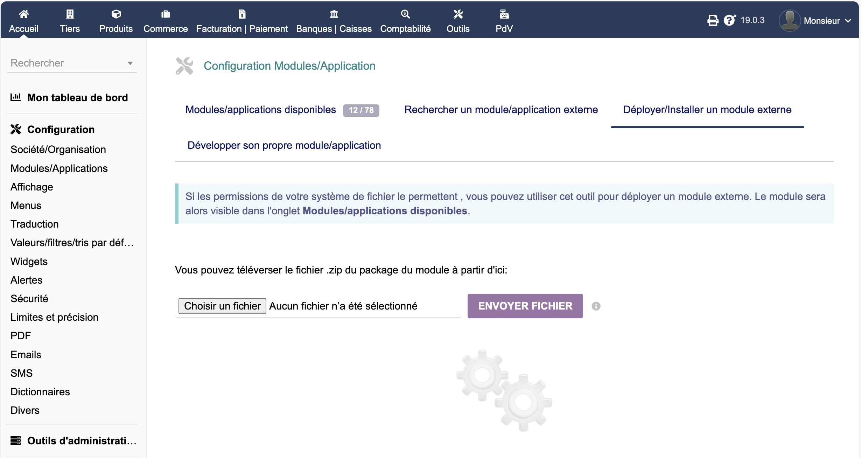This screenshot has height=458, width=861.
Task: Click Choisir un fichier button
Action: [x=222, y=306]
